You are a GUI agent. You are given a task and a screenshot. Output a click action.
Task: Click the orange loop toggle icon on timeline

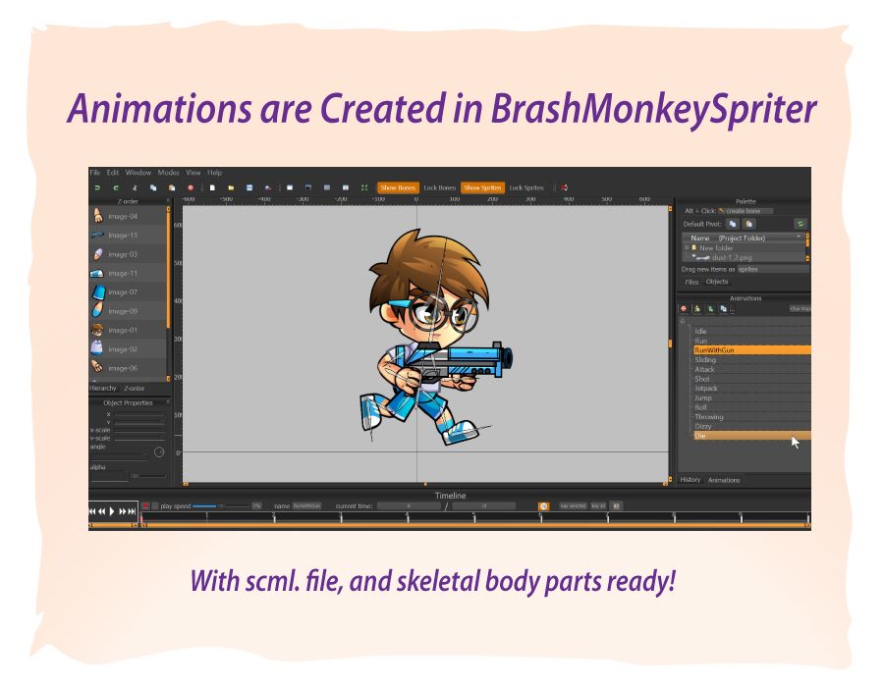[x=543, y=506]
